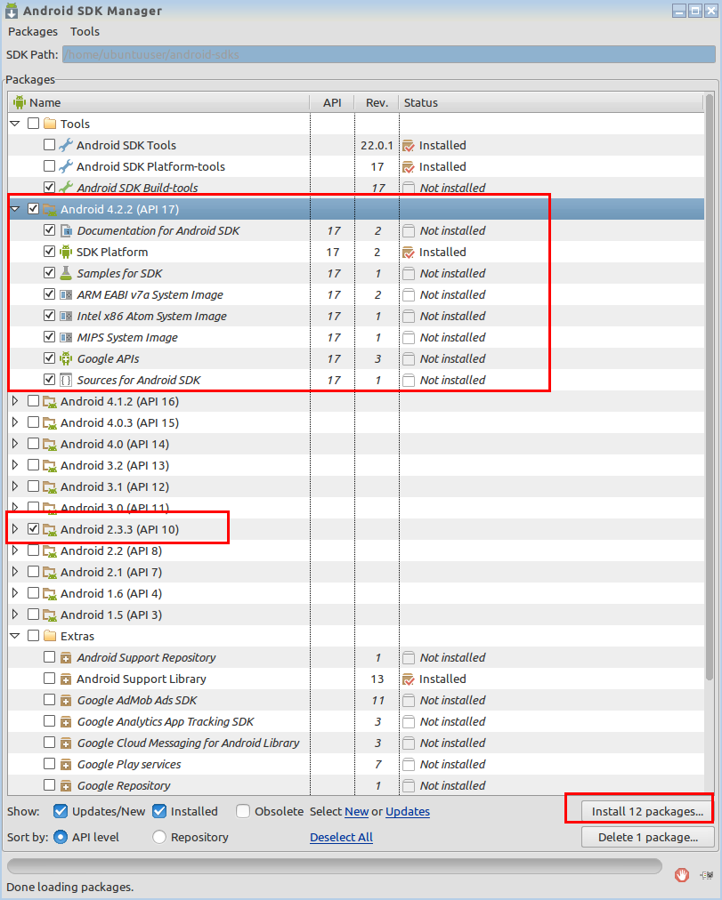Click the ARM EABI v7a System Image icon
The height and width of the screenshot is (900, 722).
pyautogui.click(x=66, y=295)
